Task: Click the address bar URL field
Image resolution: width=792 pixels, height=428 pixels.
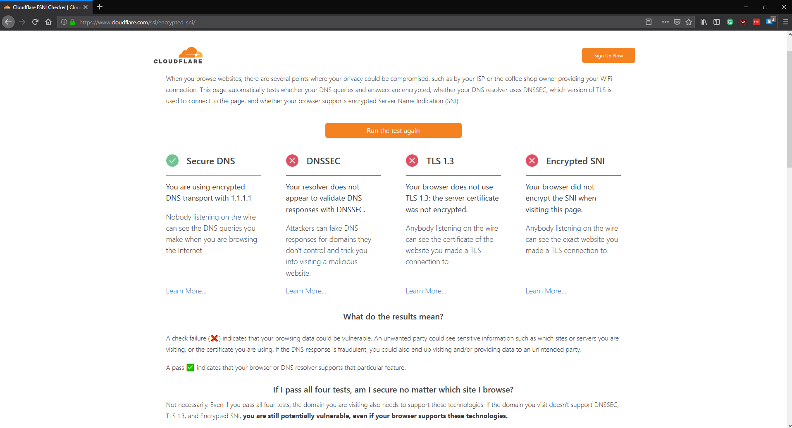Action: (x=355, y=22)
